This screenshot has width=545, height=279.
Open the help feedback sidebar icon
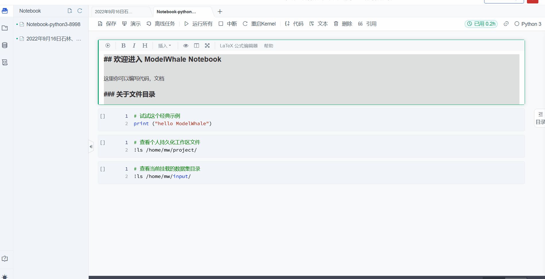(x=5, y=259)
